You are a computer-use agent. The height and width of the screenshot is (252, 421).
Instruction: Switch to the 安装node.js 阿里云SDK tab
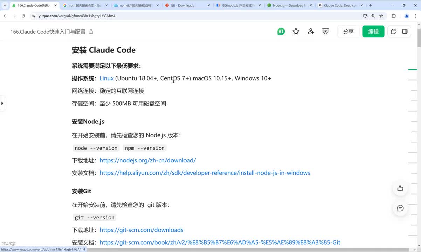coord(238,6)
